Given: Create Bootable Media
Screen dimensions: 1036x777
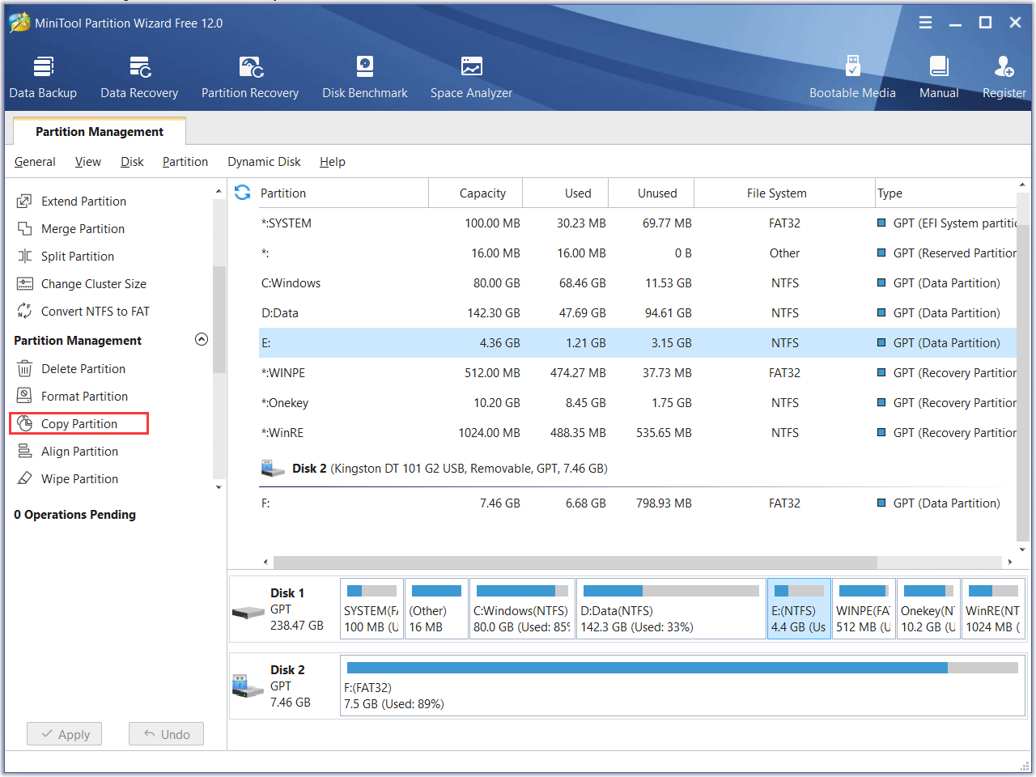Looking at the screenshot, I should click(x=852, y=77).
